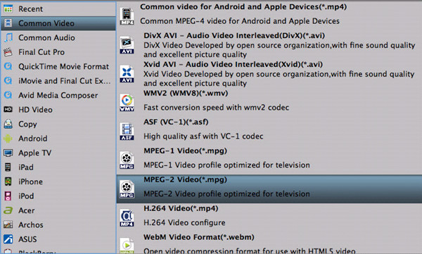Click the Avid Media Composer icon
The width and height of the screenshot is (422, 254).
[8, 95]
